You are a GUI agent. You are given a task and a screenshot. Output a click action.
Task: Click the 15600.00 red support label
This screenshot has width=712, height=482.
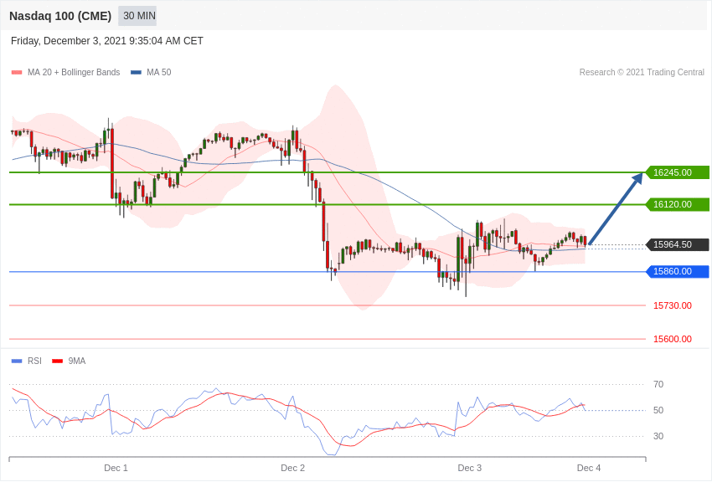coord(672,339)
